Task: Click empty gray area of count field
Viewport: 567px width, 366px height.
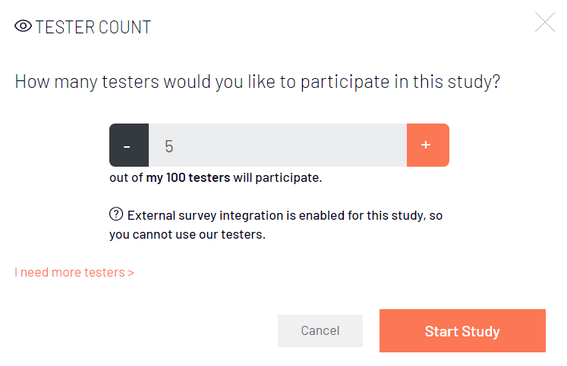Action: [289, 145]
